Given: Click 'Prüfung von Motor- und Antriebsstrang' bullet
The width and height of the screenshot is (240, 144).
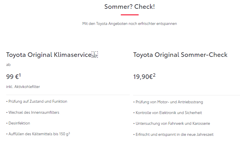Looking at the screenshot, I should click(x=168, y=102).
